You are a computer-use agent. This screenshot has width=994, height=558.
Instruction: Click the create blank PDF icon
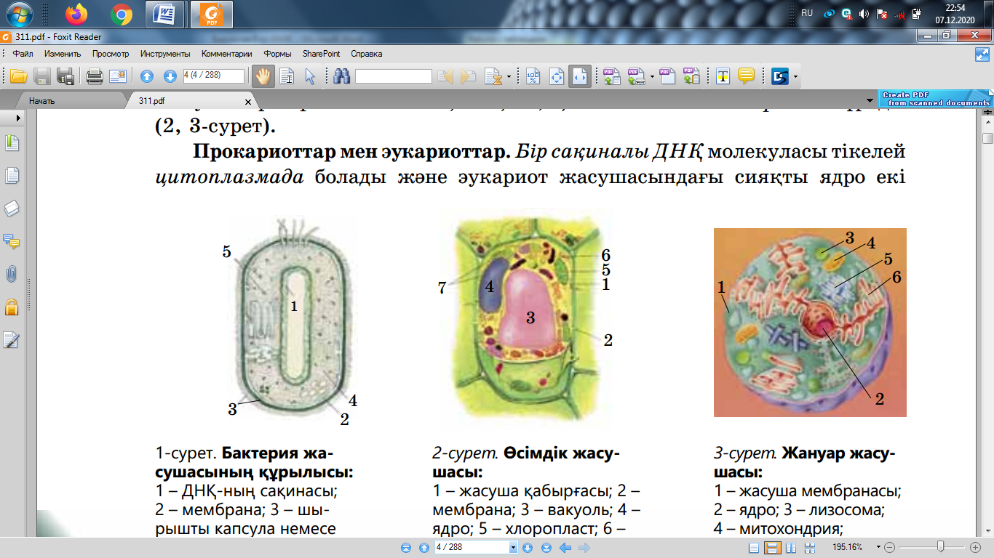tap(667, 76)
